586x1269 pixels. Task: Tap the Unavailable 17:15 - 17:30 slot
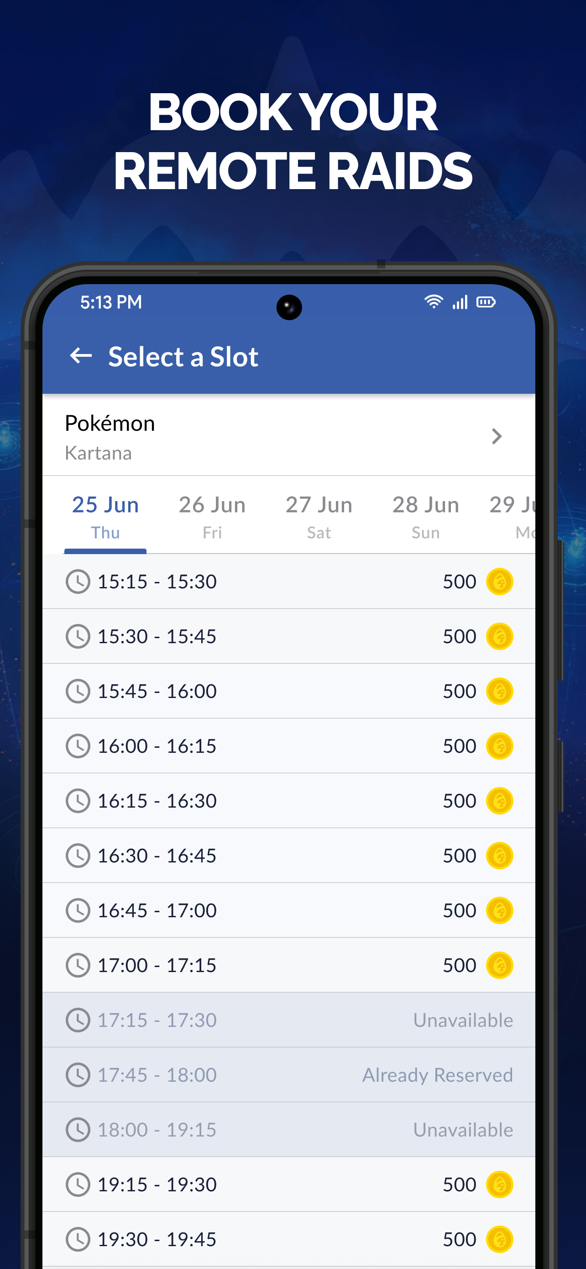289,1020
